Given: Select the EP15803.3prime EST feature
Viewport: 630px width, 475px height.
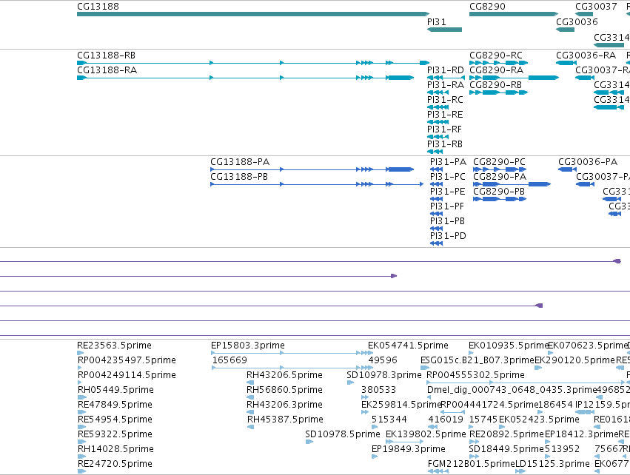Looking at the screenshot, I should click(292, 354).
